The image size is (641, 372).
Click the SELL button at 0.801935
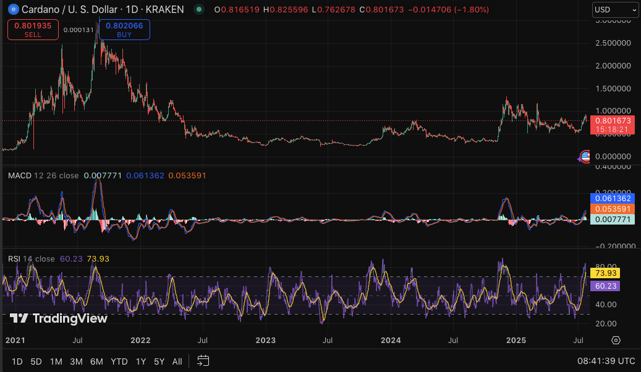click(x=33, y=30)
